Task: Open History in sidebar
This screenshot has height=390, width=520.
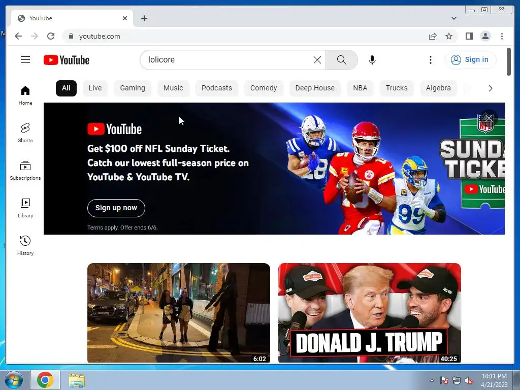Action: click(25, 245)
